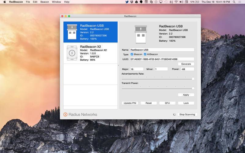Image resolution: width=245 pixels, height=153 pixels.
Task: Click the Radius Networks logo icon
Action: (x=65, y=114)
